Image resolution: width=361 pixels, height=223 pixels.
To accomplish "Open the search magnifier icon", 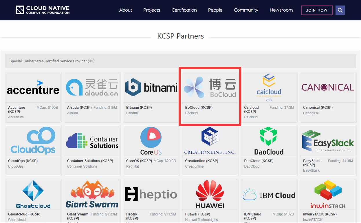I will point(340,10).
